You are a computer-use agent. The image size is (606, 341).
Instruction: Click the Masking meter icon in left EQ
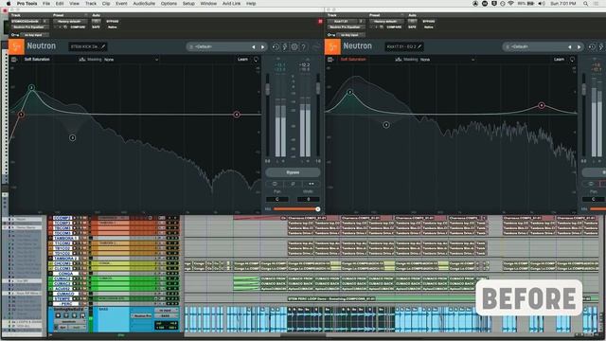[x=82, y=60]
